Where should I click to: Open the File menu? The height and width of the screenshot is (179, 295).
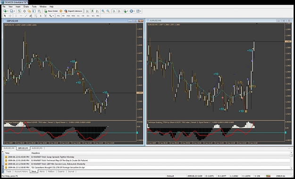click(x=4, y=7)
